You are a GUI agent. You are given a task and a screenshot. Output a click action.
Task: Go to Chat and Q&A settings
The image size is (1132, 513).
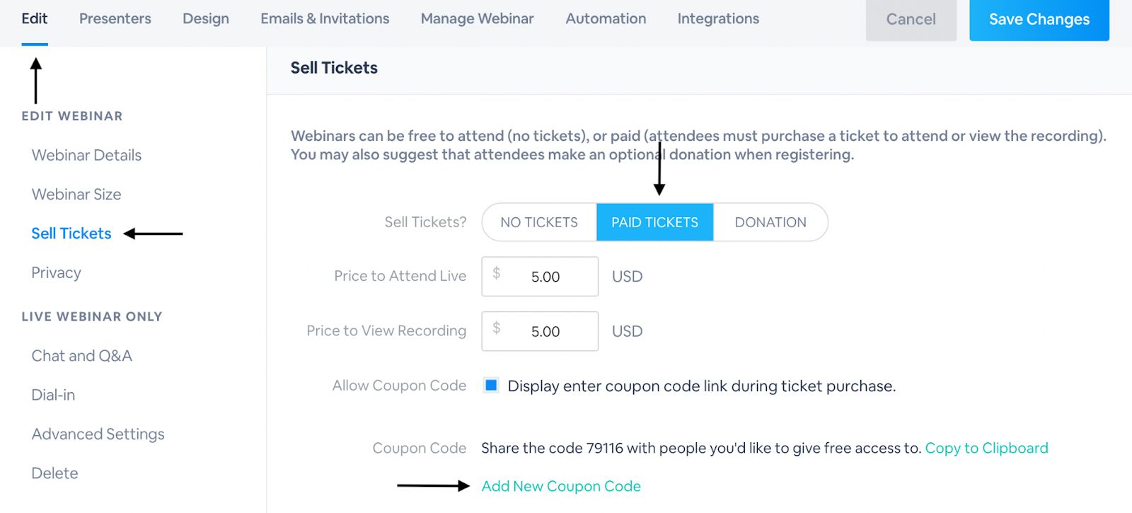coord(81,356)
